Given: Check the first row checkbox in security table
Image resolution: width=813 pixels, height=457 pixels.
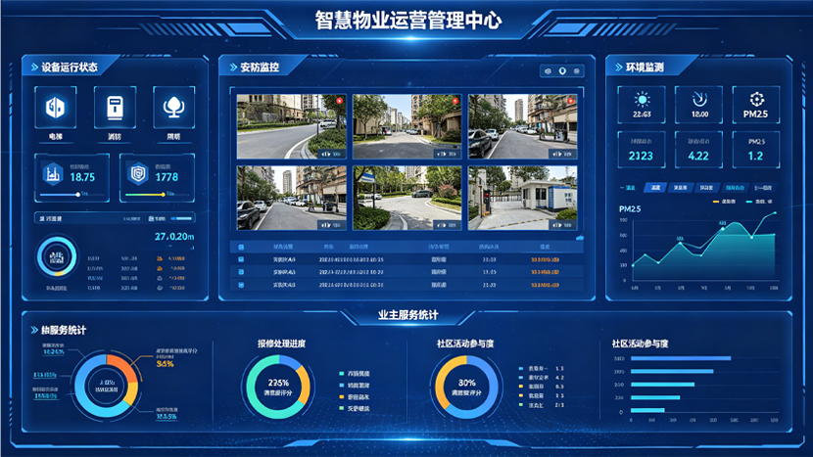Looking at the screenshot, I should point(241,259).
